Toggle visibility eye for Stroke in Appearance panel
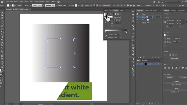The image size is (187, 105). 138,17
